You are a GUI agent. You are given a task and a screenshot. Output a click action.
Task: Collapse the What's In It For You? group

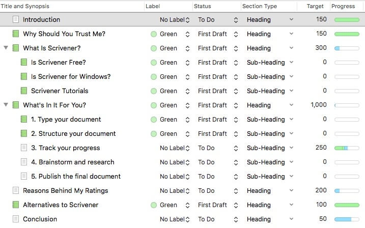(x=6, y=105)
